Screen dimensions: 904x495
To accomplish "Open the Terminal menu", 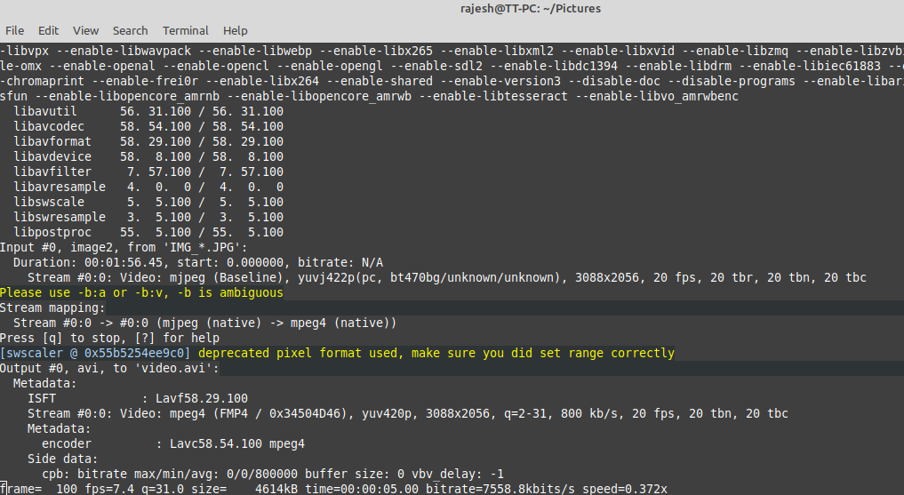I will tap(186, 30).
